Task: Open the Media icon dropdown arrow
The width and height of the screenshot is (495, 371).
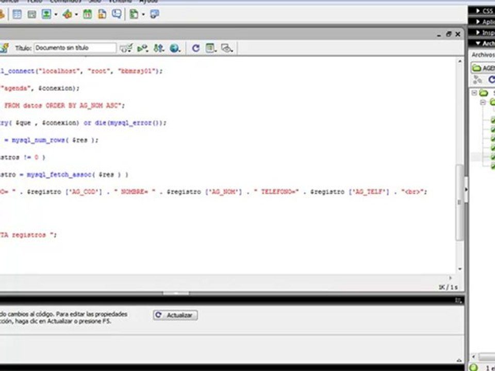Action: pyautogui.click(x=76, y=14)
